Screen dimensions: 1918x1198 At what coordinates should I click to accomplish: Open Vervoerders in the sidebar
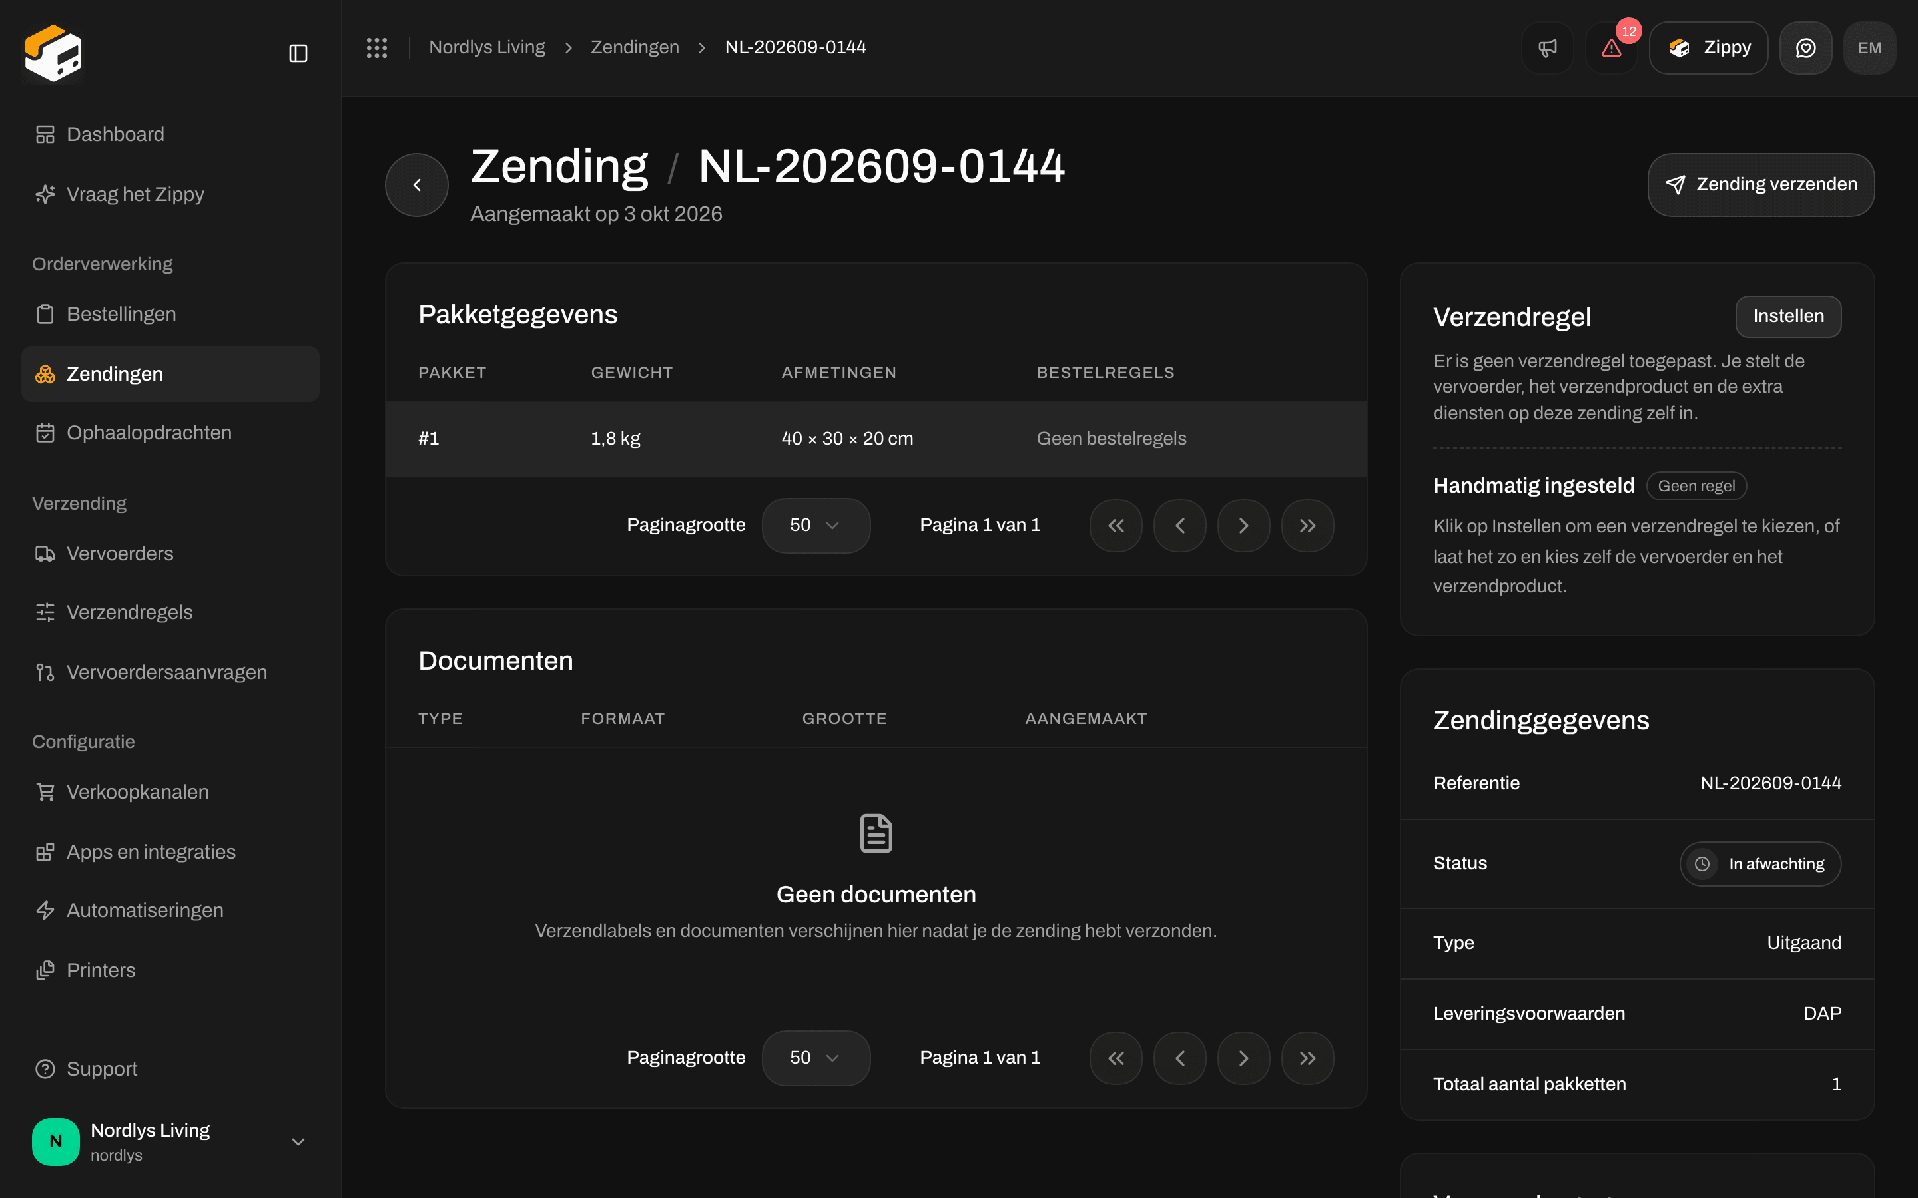[170, 554]
